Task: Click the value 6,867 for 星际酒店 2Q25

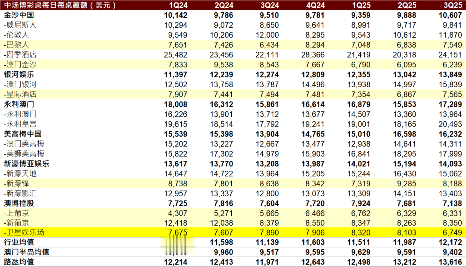Action: 406,95
